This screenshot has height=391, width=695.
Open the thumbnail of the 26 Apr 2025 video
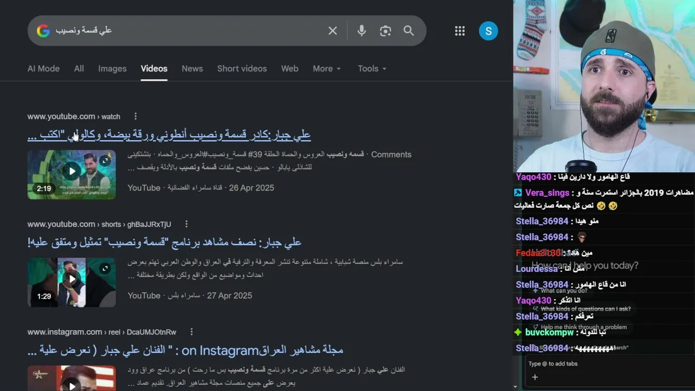click(x=72, y=174)
